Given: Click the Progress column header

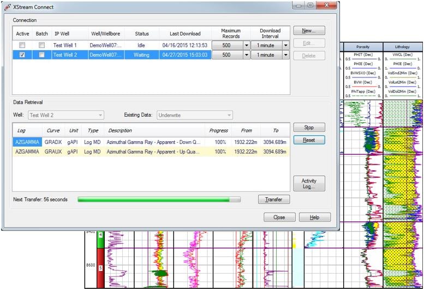Looking at the screenshot, I should point(218,130).
